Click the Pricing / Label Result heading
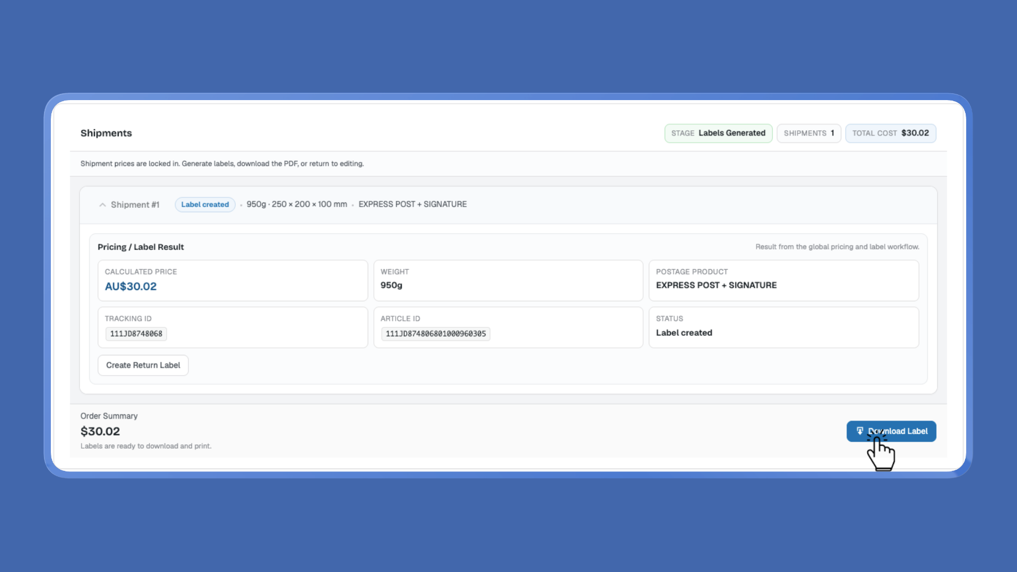This screenshot has height=572, width=1017. point(140,247)
